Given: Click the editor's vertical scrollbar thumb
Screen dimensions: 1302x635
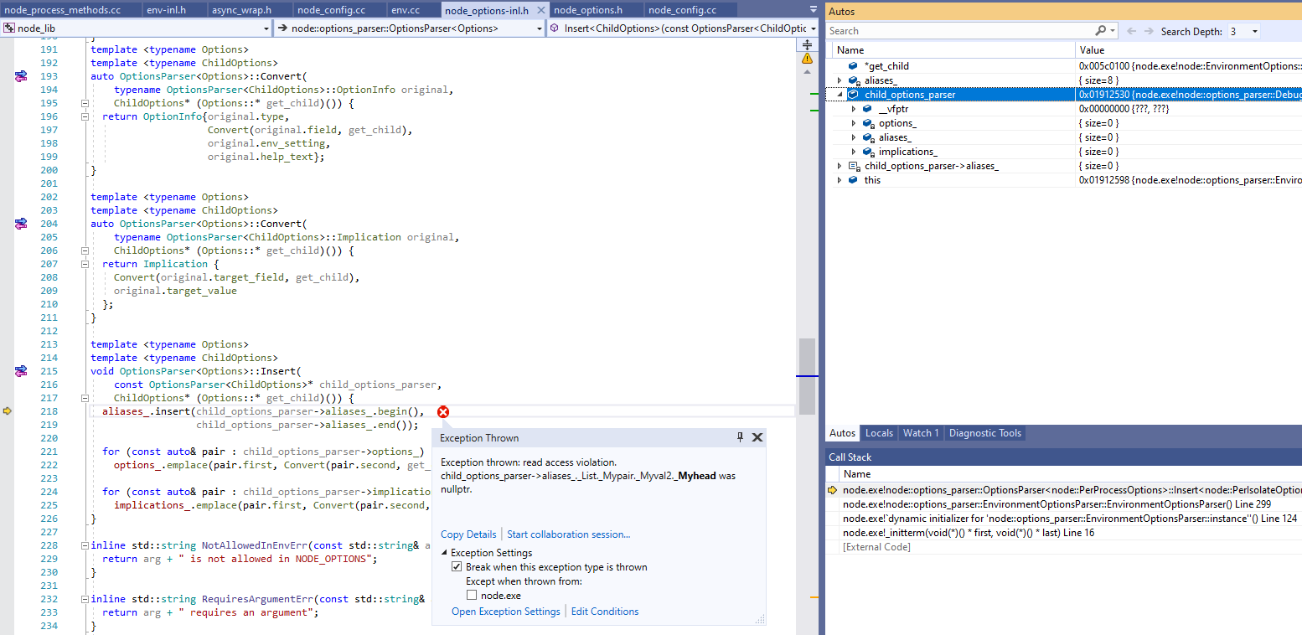Looking at the screenshot, I should (x=806, y=376).
